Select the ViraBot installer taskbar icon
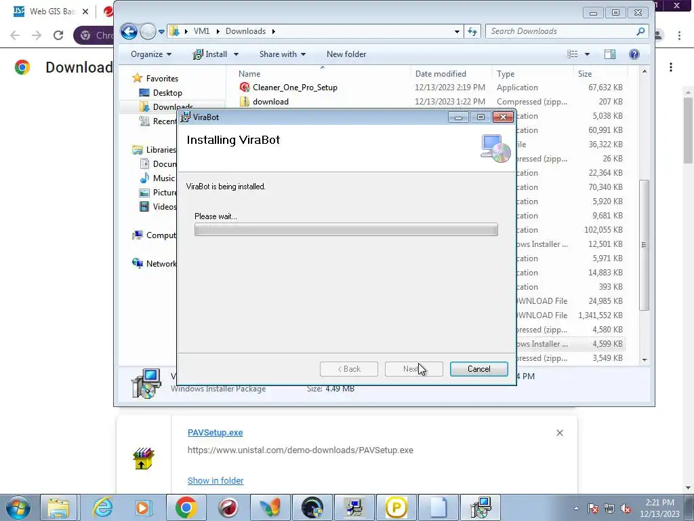Screen dimensions: 694x521 pos(481,507)
